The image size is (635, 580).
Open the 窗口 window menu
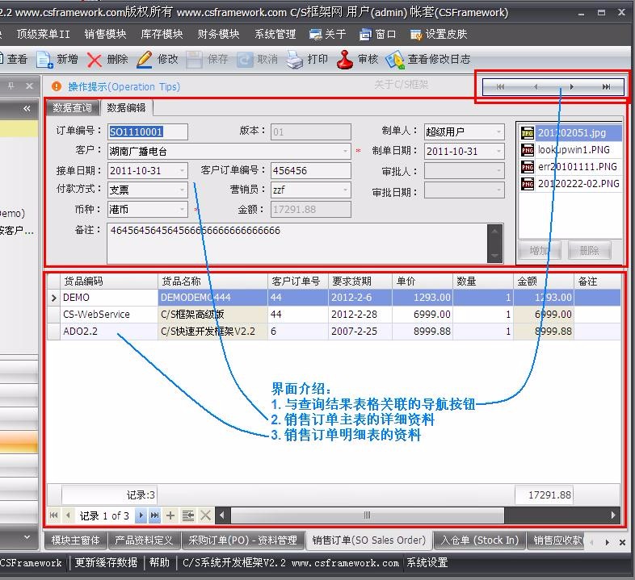click(x=377, y=35)
